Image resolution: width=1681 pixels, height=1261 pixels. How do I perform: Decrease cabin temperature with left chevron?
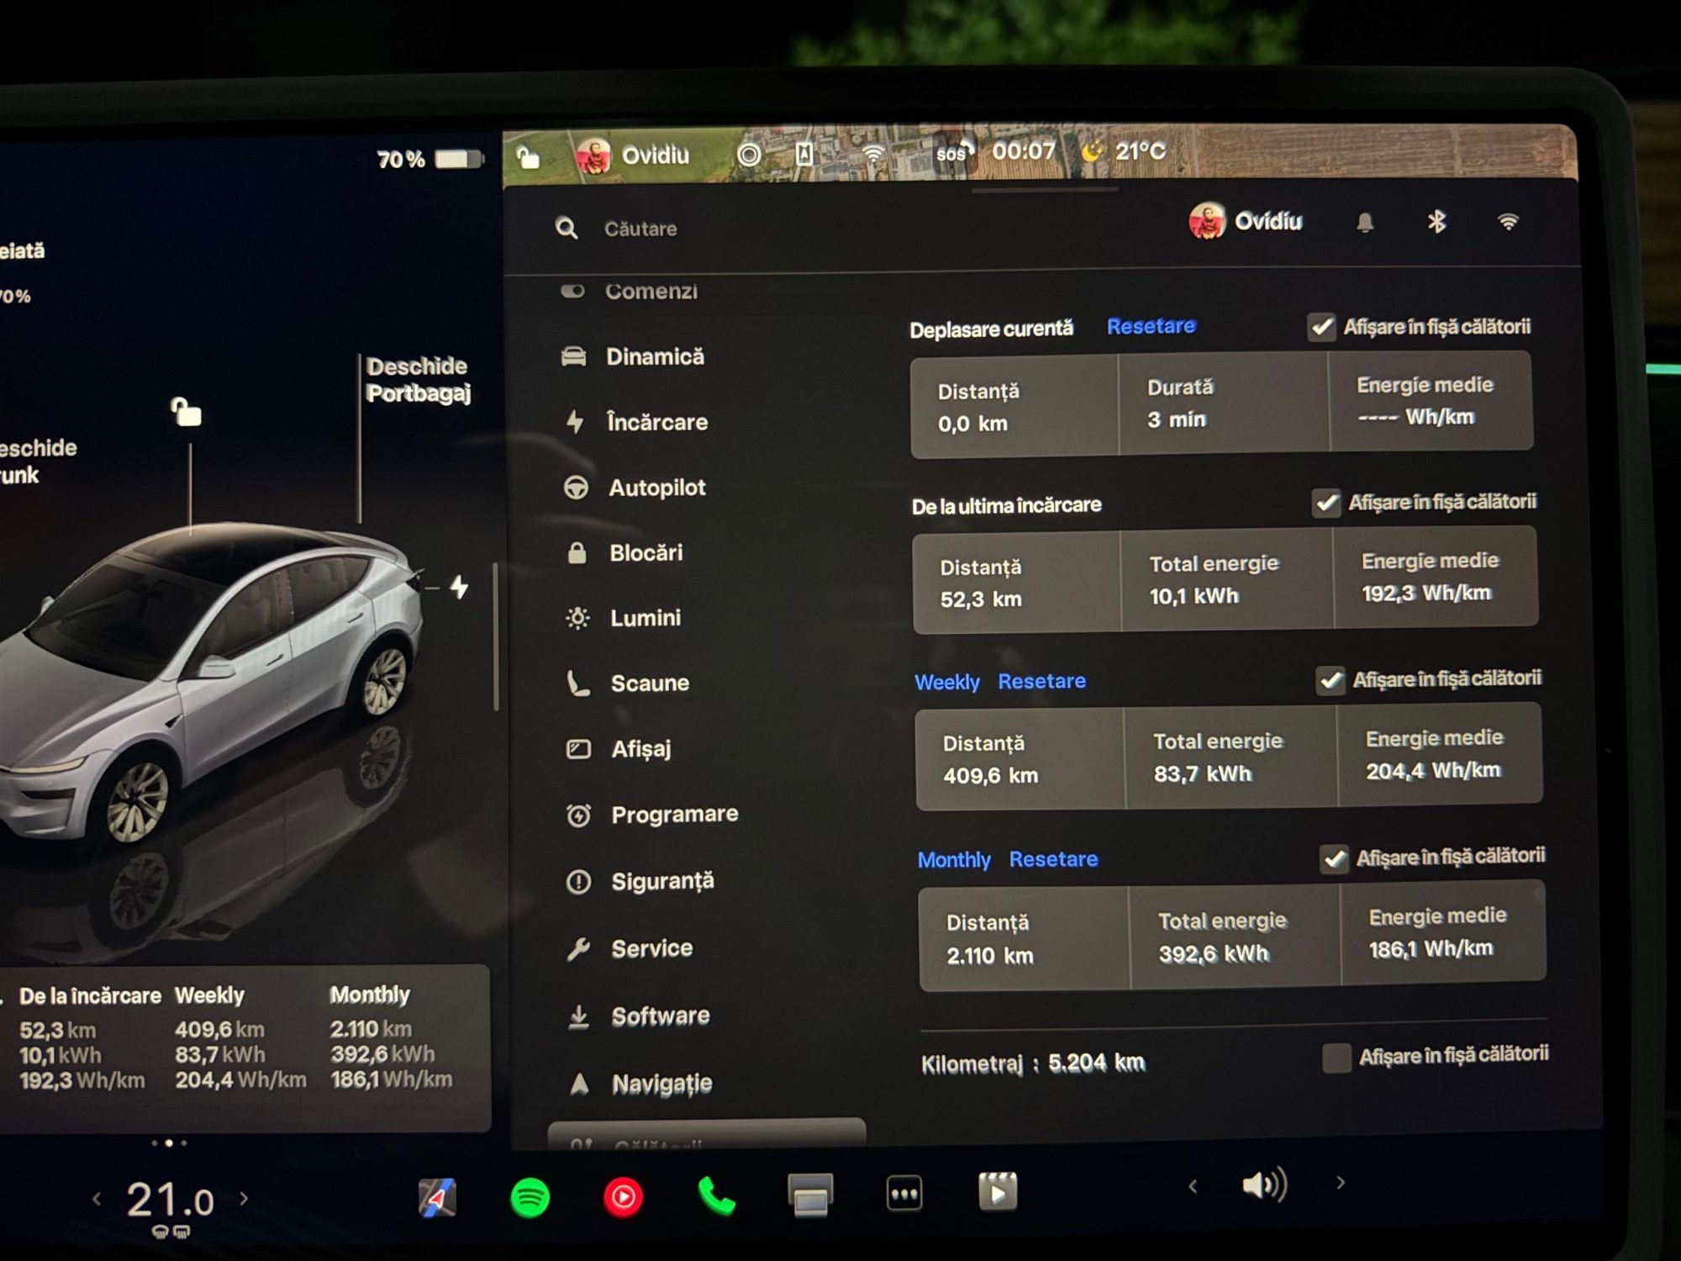97,1199
